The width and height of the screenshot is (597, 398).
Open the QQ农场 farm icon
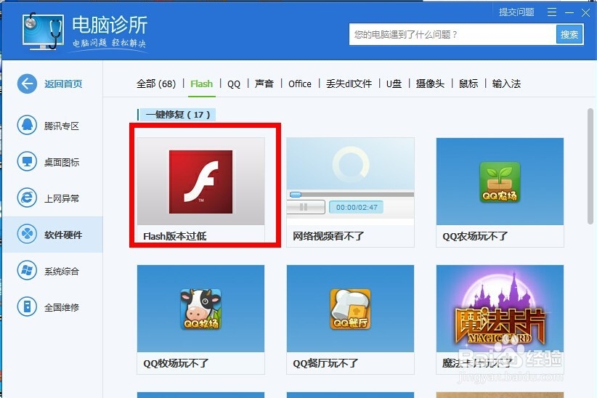coord(500,182)
